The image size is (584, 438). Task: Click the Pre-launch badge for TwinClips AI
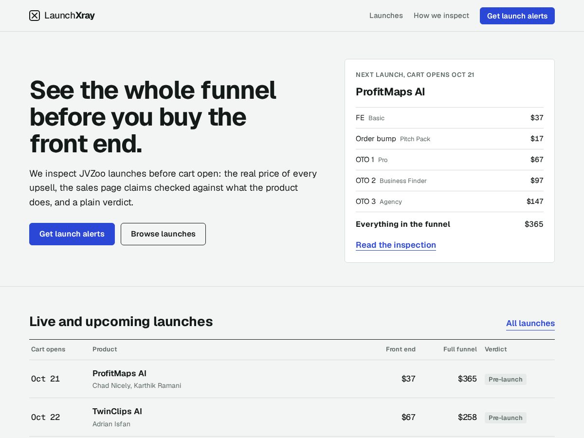pos(505,418)
